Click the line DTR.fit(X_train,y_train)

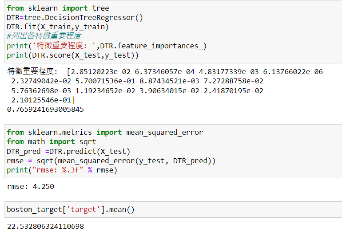pyautogui.click(x=58, y=27)
